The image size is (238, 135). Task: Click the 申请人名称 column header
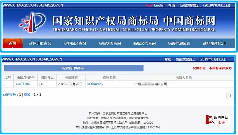[x=184, y=78]
